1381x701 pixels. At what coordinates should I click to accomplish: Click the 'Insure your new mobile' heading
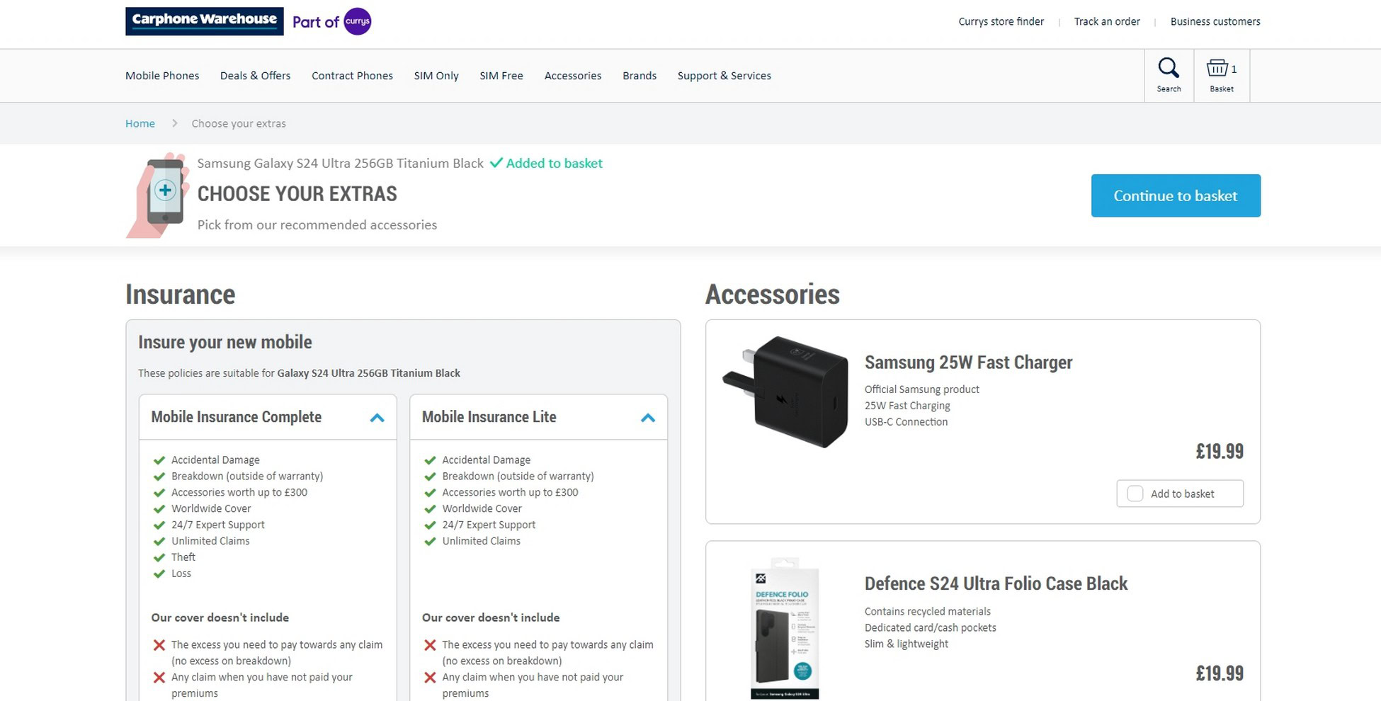225,342
